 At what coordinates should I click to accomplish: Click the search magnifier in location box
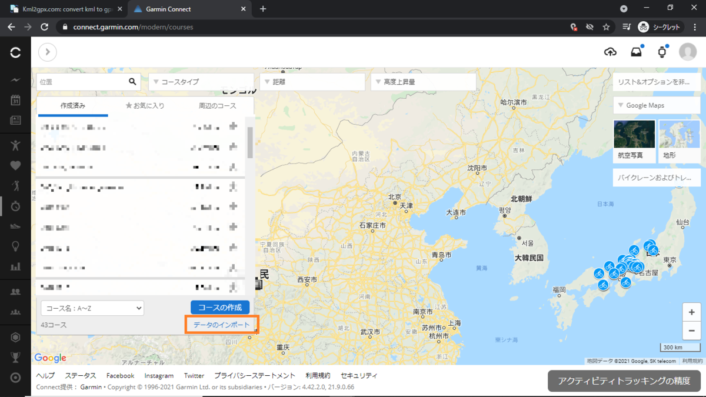pos(132,82)
